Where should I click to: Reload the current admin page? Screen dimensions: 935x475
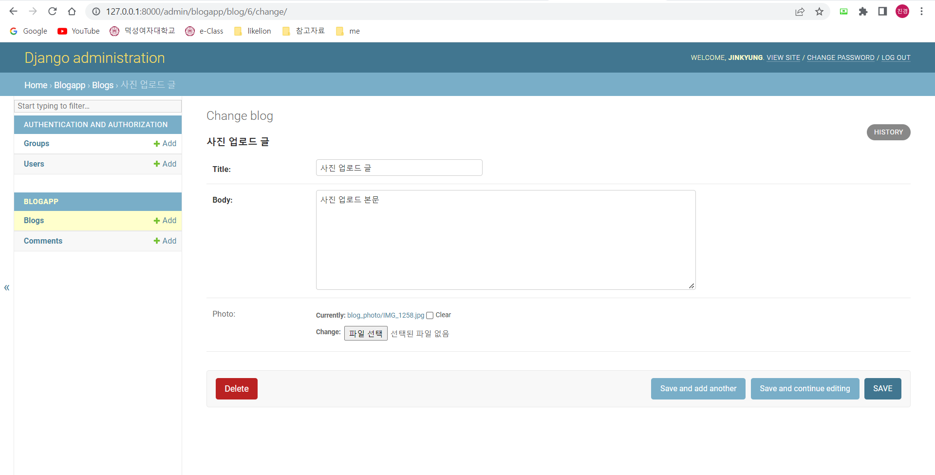pos(53,11)
